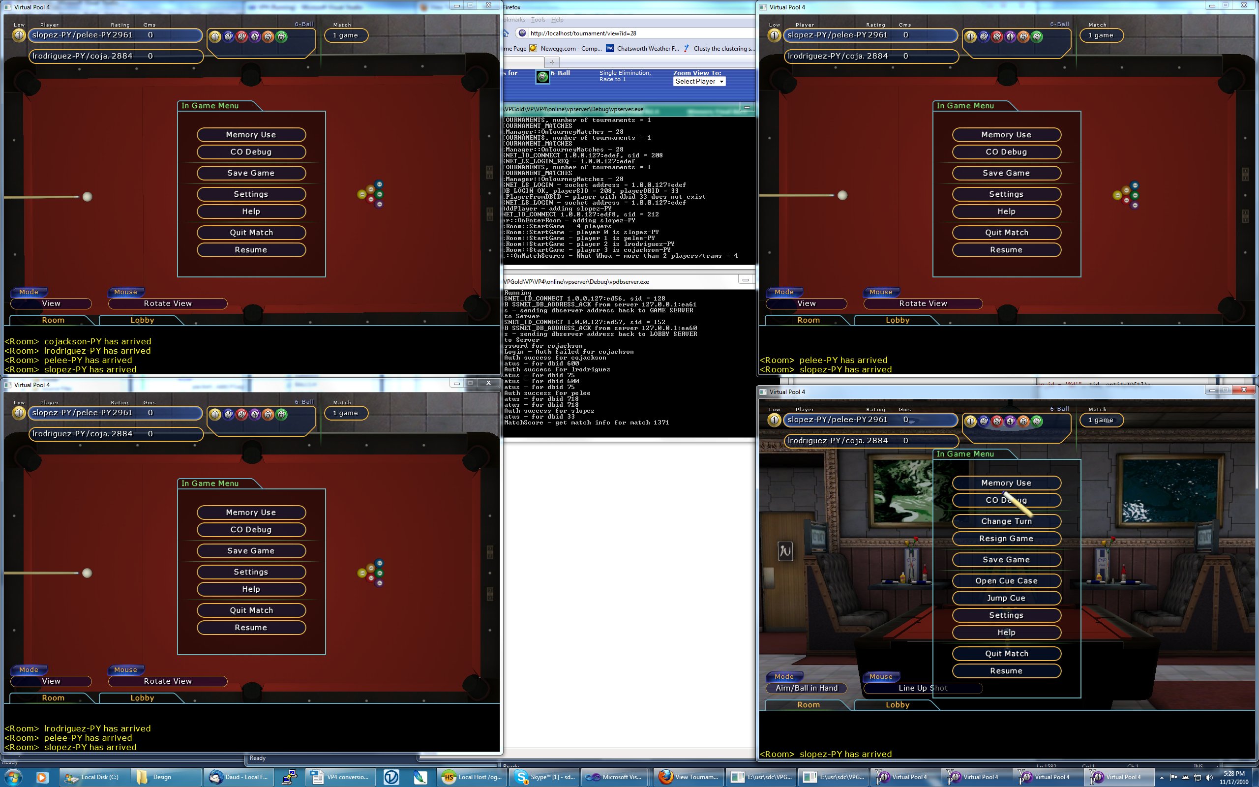
Task: Click Resume in bottom-left pool window
Action: (251, 628)
